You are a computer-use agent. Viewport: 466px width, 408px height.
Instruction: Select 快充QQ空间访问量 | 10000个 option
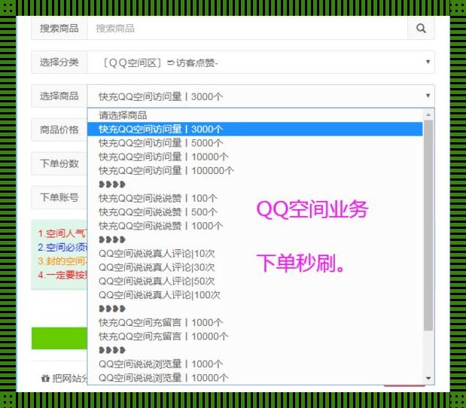[x=255, y=157]
